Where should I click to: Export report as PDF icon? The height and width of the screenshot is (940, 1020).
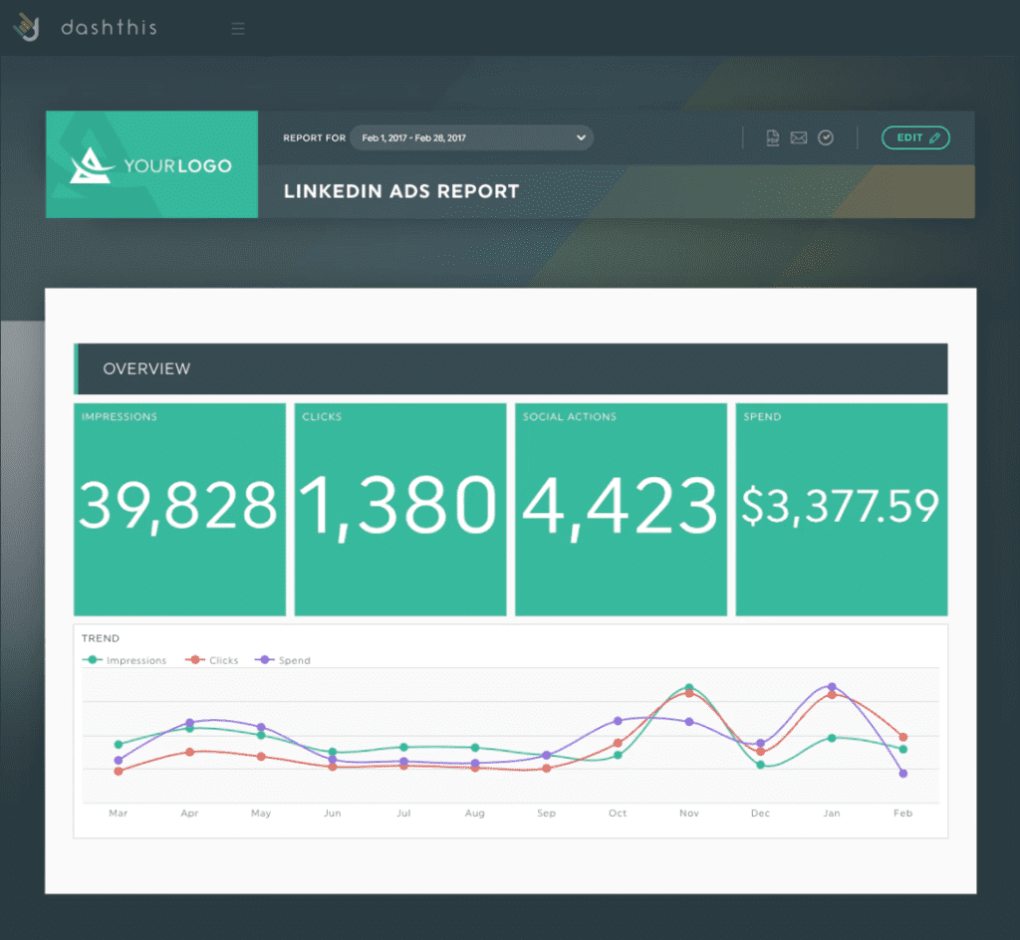click(x=772, y=137)
